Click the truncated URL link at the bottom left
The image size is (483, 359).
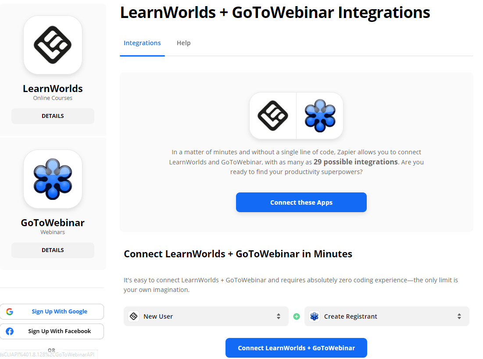coord(48,354)
